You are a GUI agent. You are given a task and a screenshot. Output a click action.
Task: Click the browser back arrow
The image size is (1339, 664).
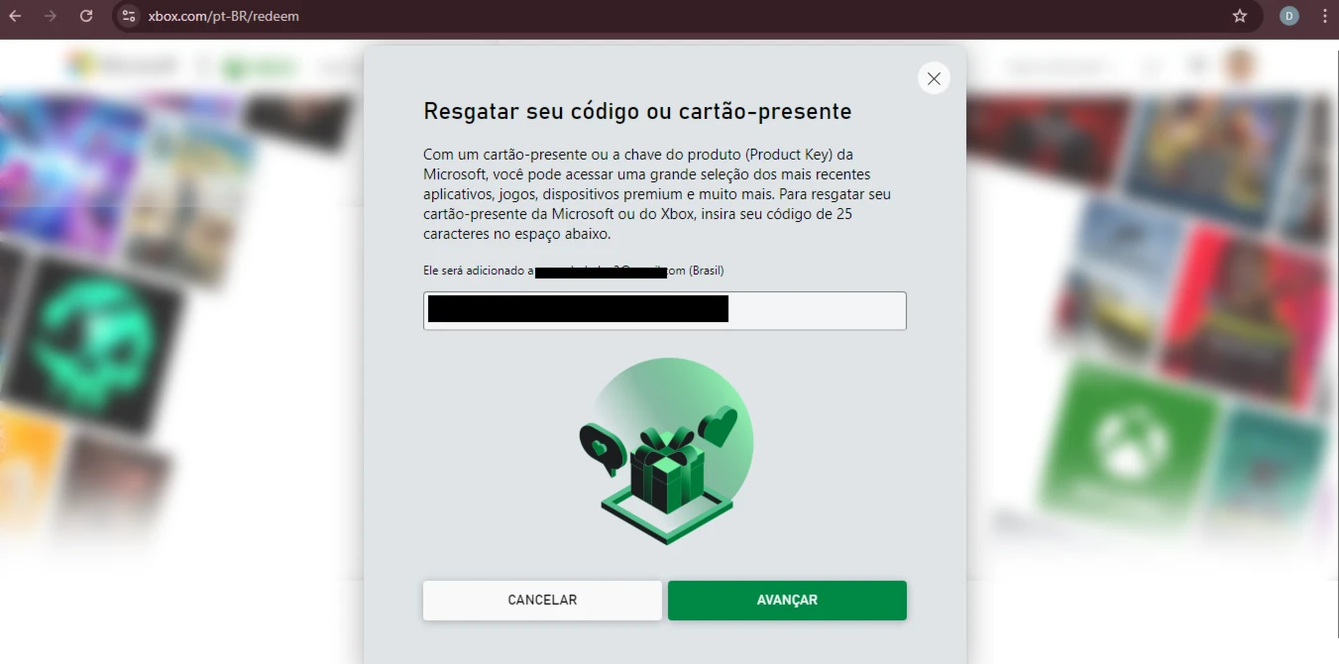pyautogui.click(x=15, y=16)
